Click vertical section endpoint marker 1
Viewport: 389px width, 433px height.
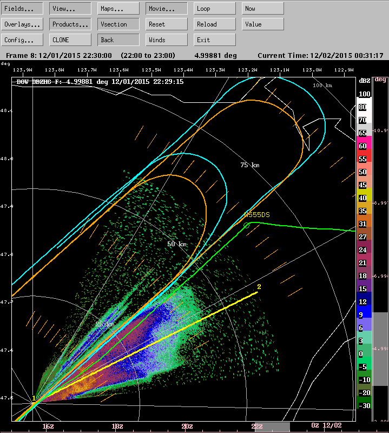point(34,398)
